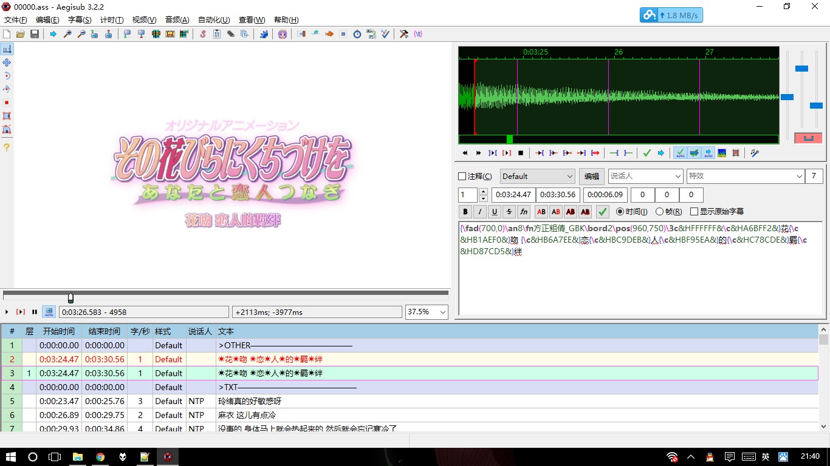Save subtitles using the floppy disk icon
This screenshot has height=466, width=830.
click(35, 34)
